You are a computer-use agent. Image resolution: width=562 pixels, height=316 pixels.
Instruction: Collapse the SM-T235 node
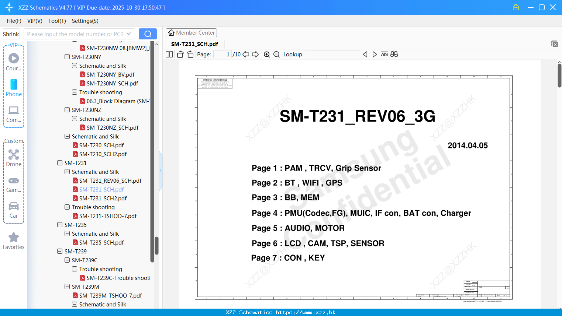coord(60,225)
